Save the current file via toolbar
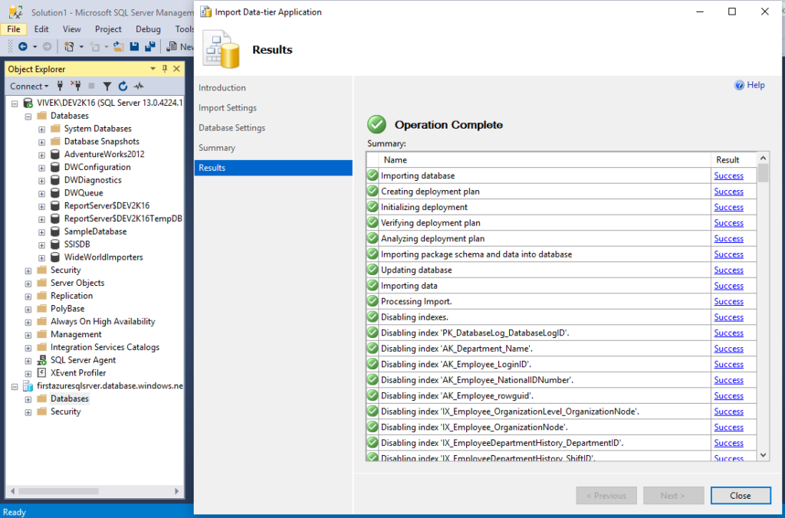 tap(133, 46)
